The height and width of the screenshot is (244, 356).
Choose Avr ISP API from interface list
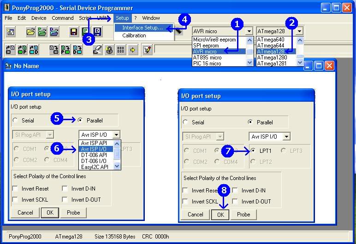[96, 143]
